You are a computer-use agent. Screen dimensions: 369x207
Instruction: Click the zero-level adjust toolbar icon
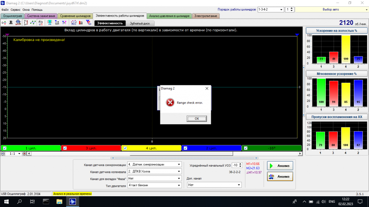(4, 23)
